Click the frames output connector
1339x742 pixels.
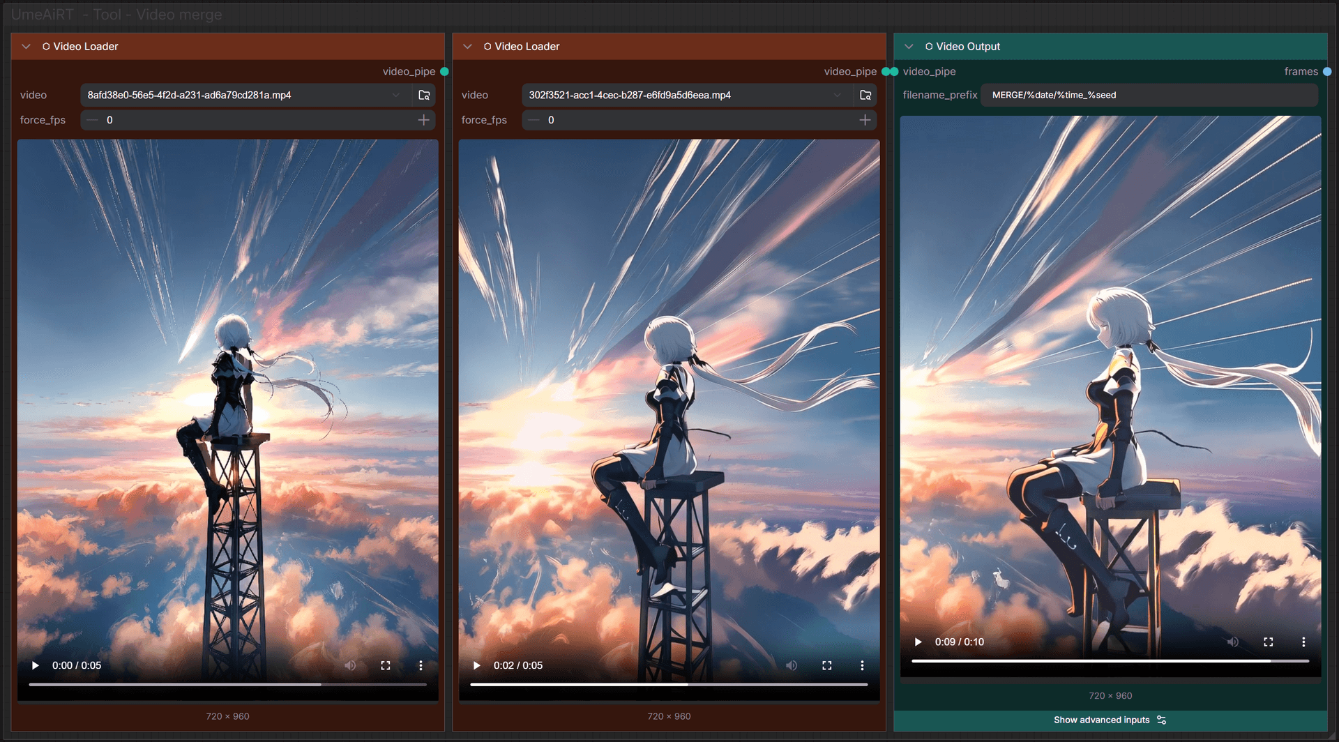tap(1327, 71)
